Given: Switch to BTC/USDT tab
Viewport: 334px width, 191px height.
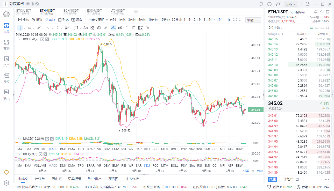Looking at the screenshot, I should click(24, 12).
